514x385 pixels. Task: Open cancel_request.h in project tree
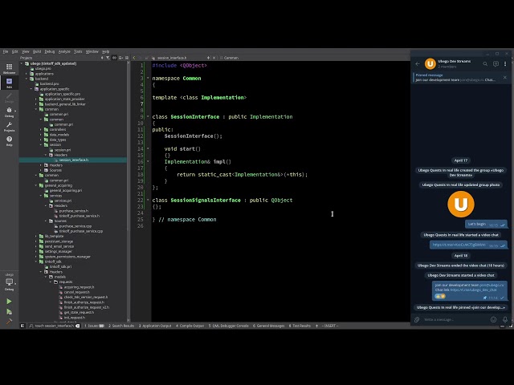pos(76,292)
